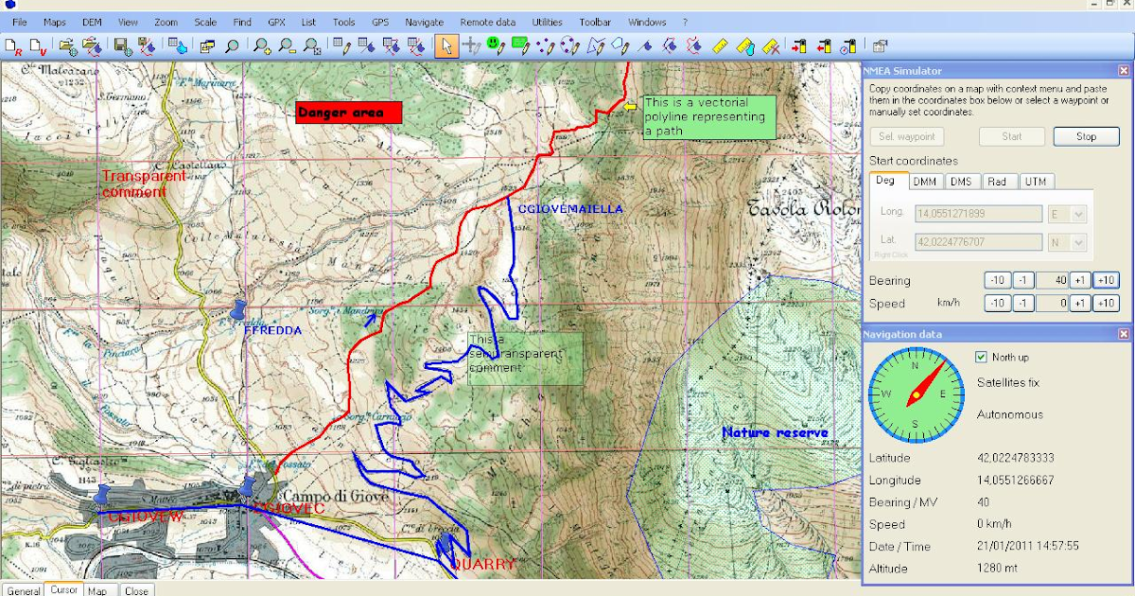The image size is (1135, 596).
Task: Click the GPS real-time clock icon
Action: (847, 44)
